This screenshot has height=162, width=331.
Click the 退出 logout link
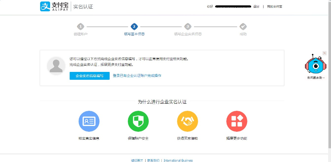[256, 7]
